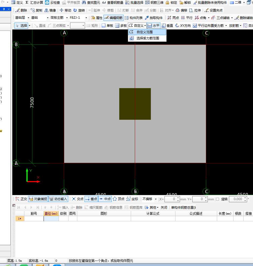The image size is (253, 266).
Task: Select the 移动 move tool
Action: (x=65, y=10)
